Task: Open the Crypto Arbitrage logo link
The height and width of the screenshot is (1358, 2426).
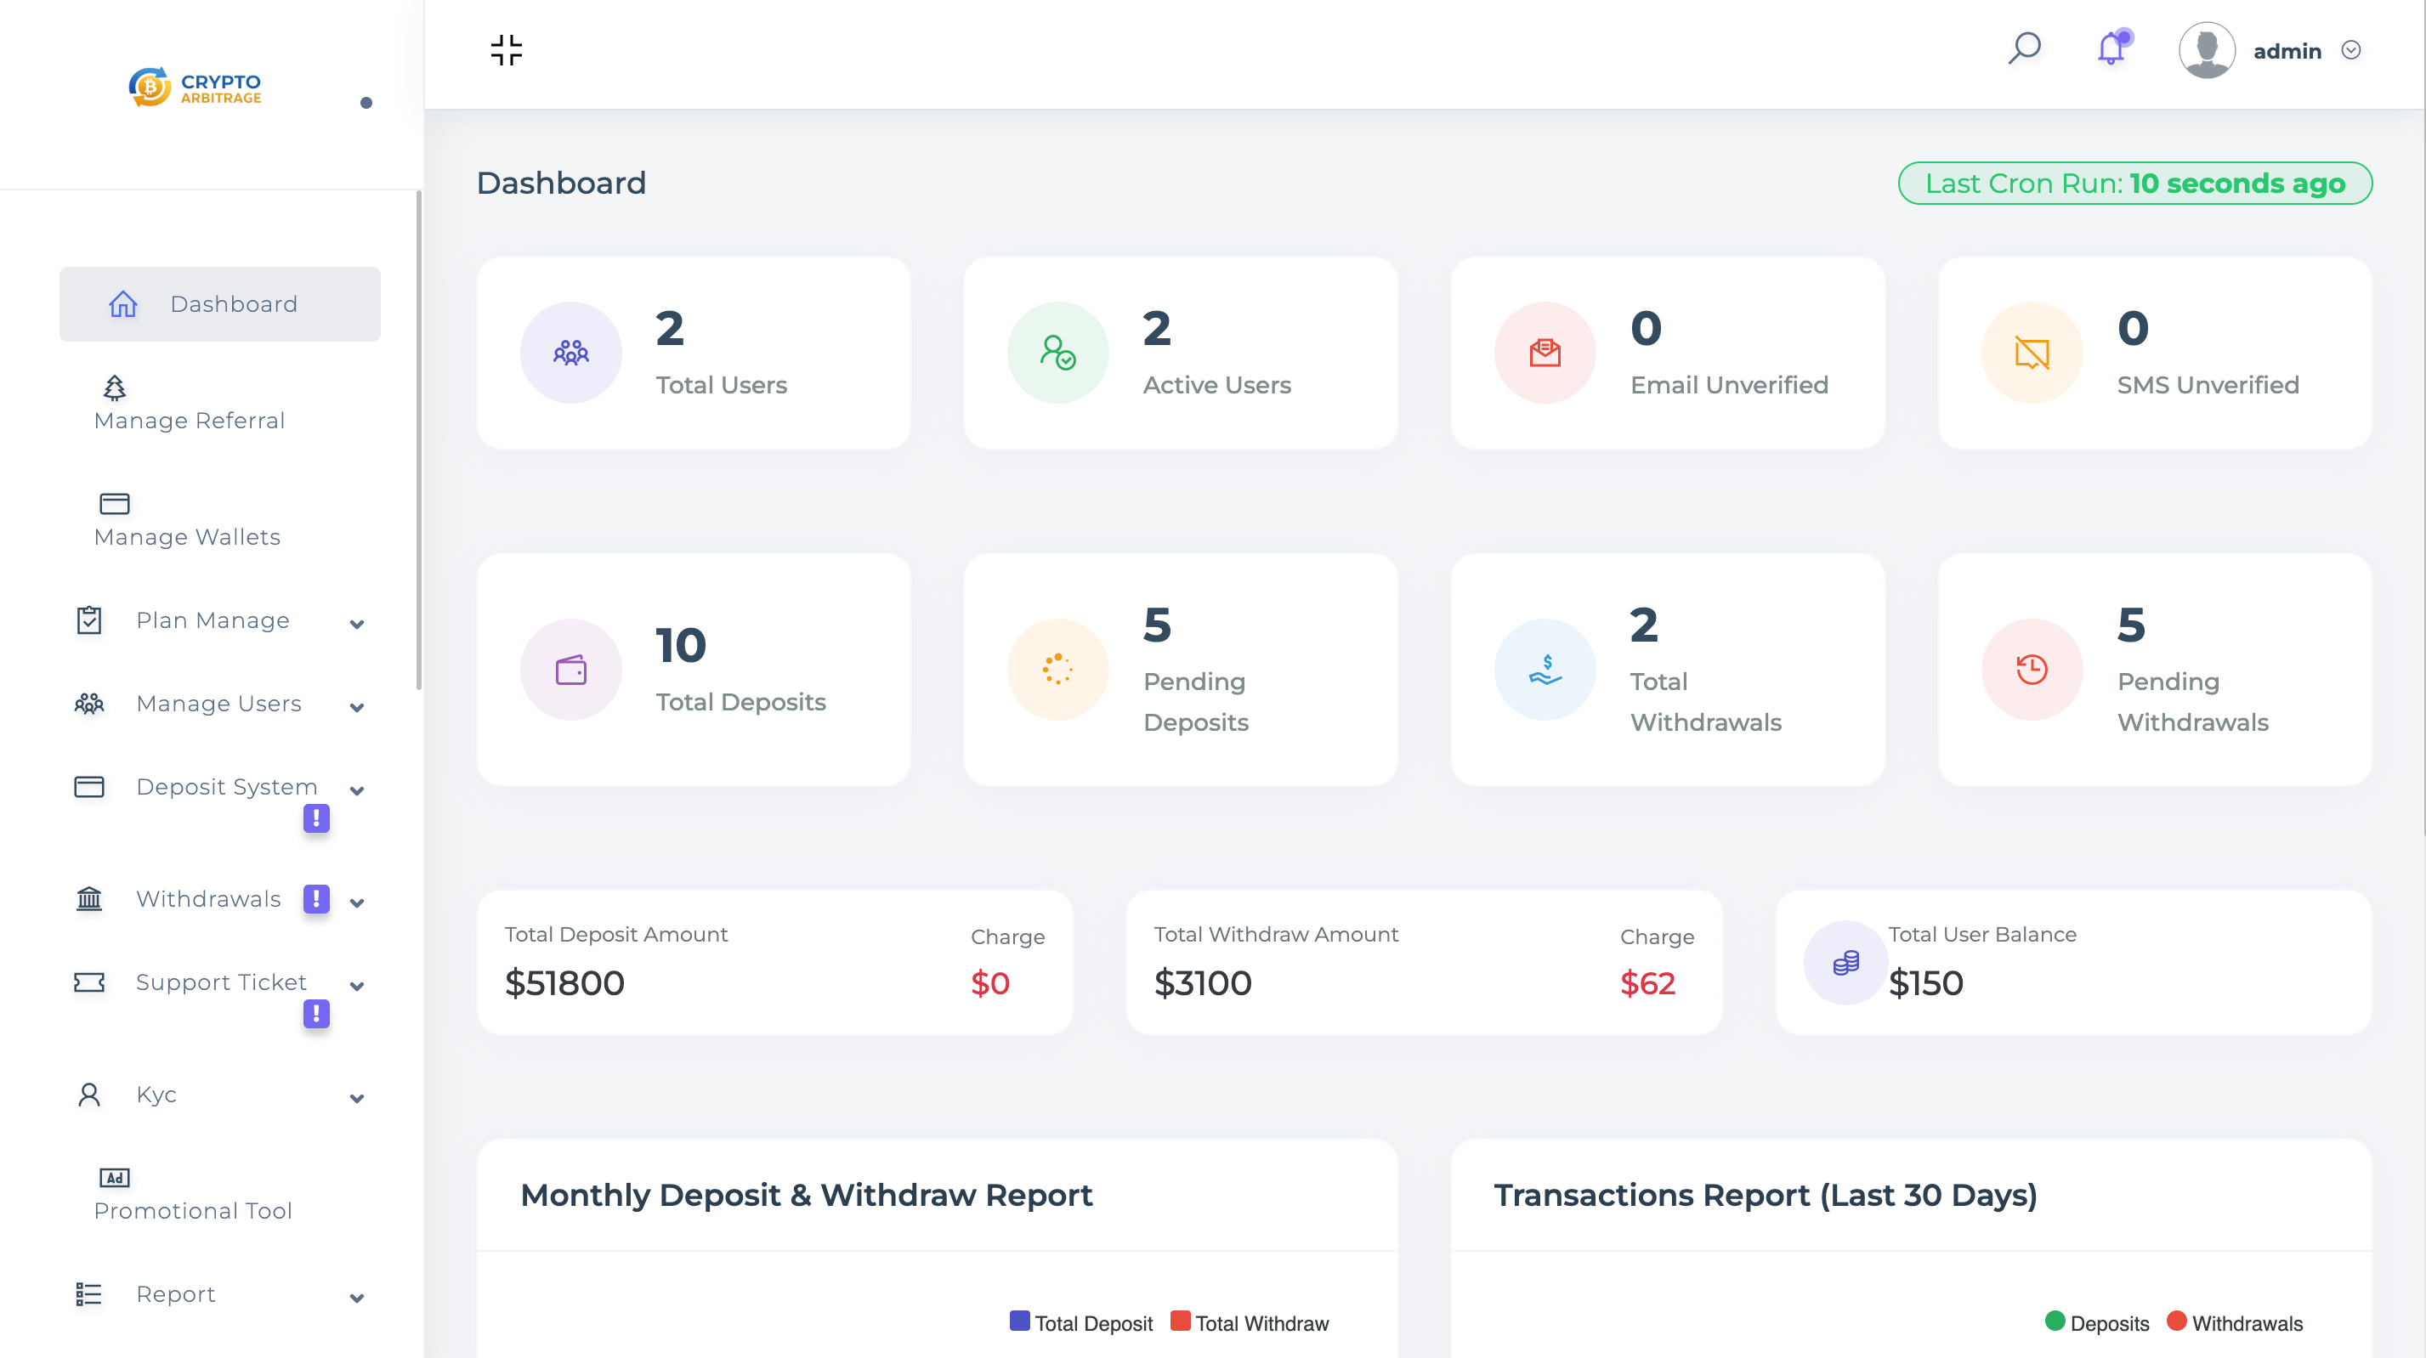Action: click(195, 87)
